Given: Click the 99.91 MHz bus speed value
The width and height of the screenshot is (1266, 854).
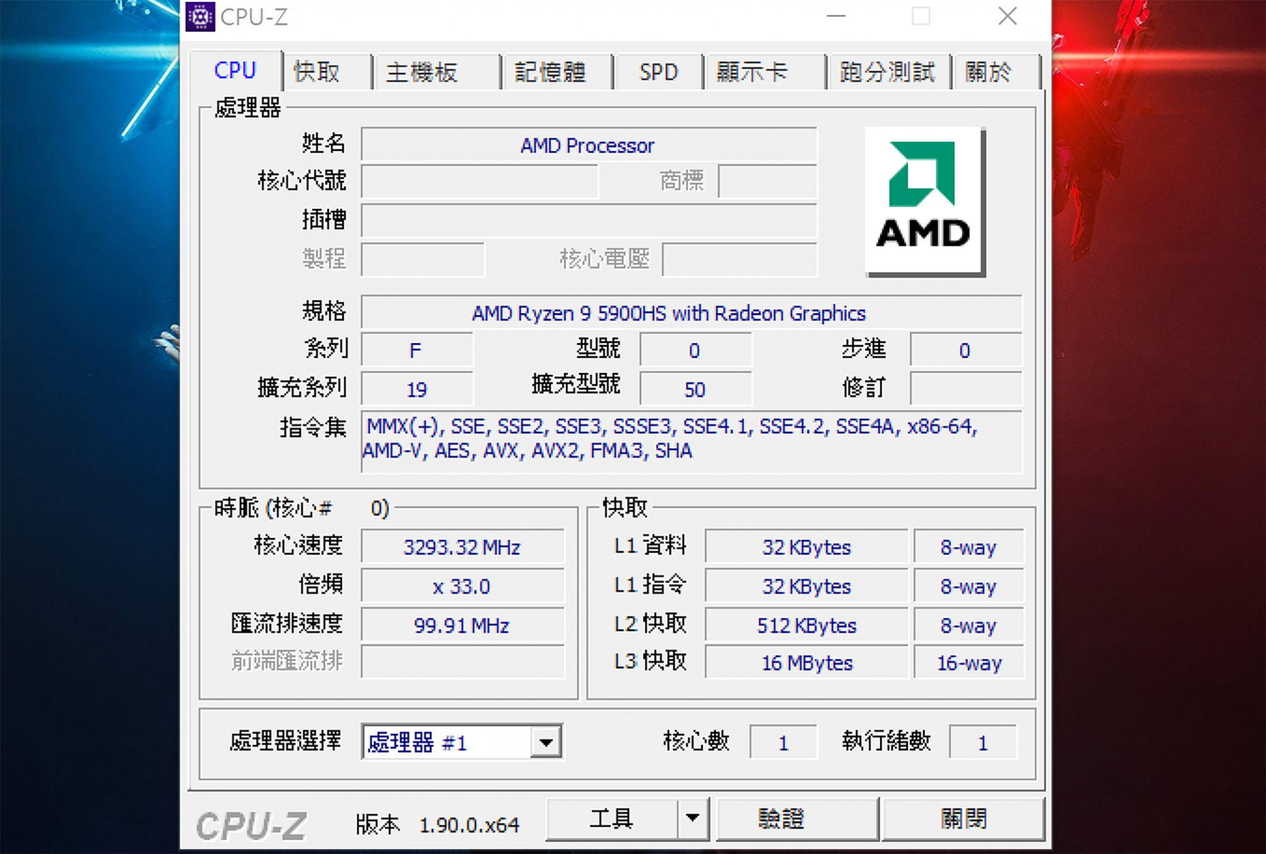Looking at the screenshot, I should [x=462, y=625].
